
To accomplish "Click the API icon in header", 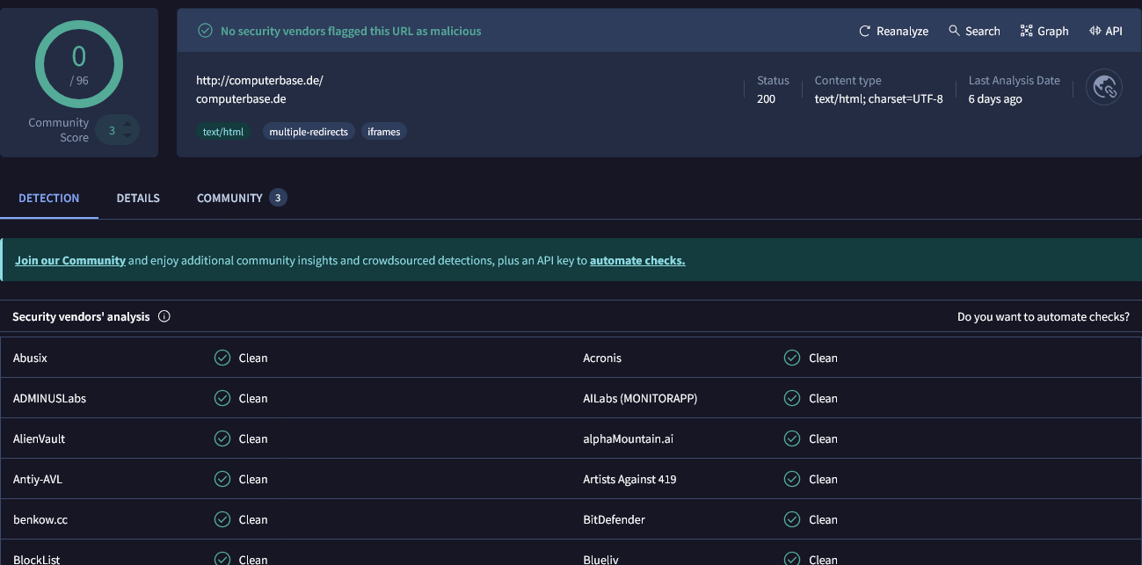I will pyautogui.click(x=1095, y=31).
